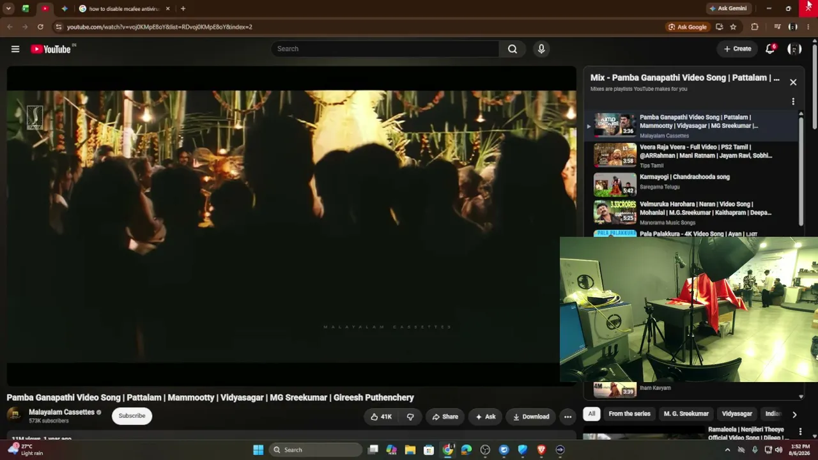The width and height of the screenshot is (818, 460).
Task: Go back with the browser arrow
Action: [x=10, y=27]
